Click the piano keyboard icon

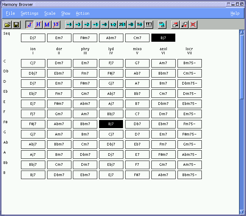coord(149,25)
